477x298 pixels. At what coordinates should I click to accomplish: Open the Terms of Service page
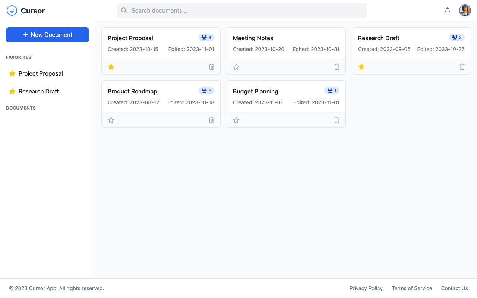pyautogui.click(x=412, y=288)
